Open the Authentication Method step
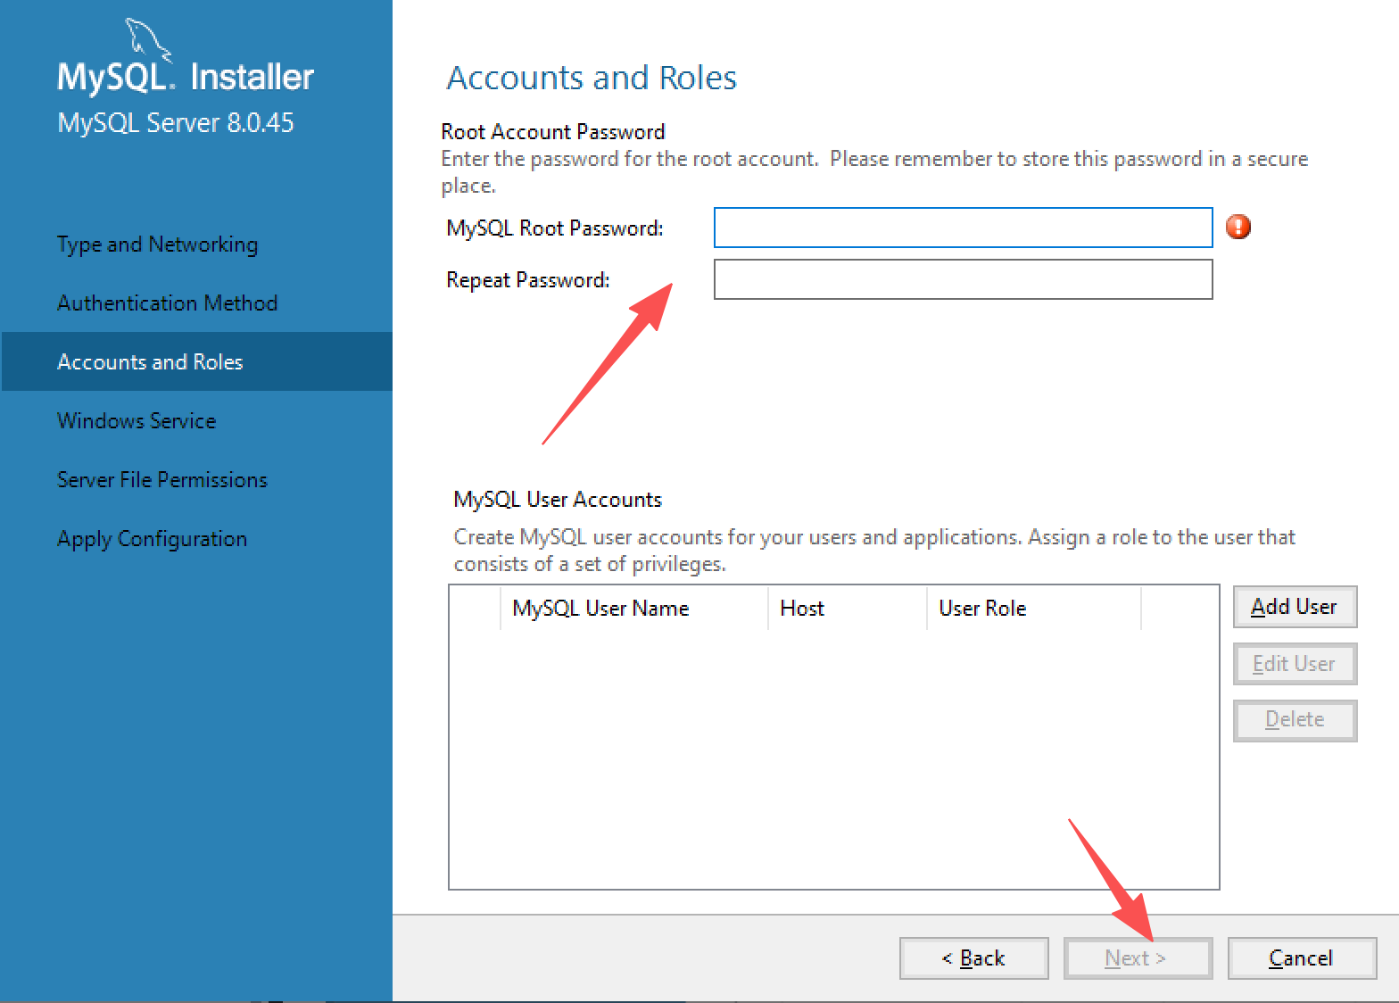 167,303
